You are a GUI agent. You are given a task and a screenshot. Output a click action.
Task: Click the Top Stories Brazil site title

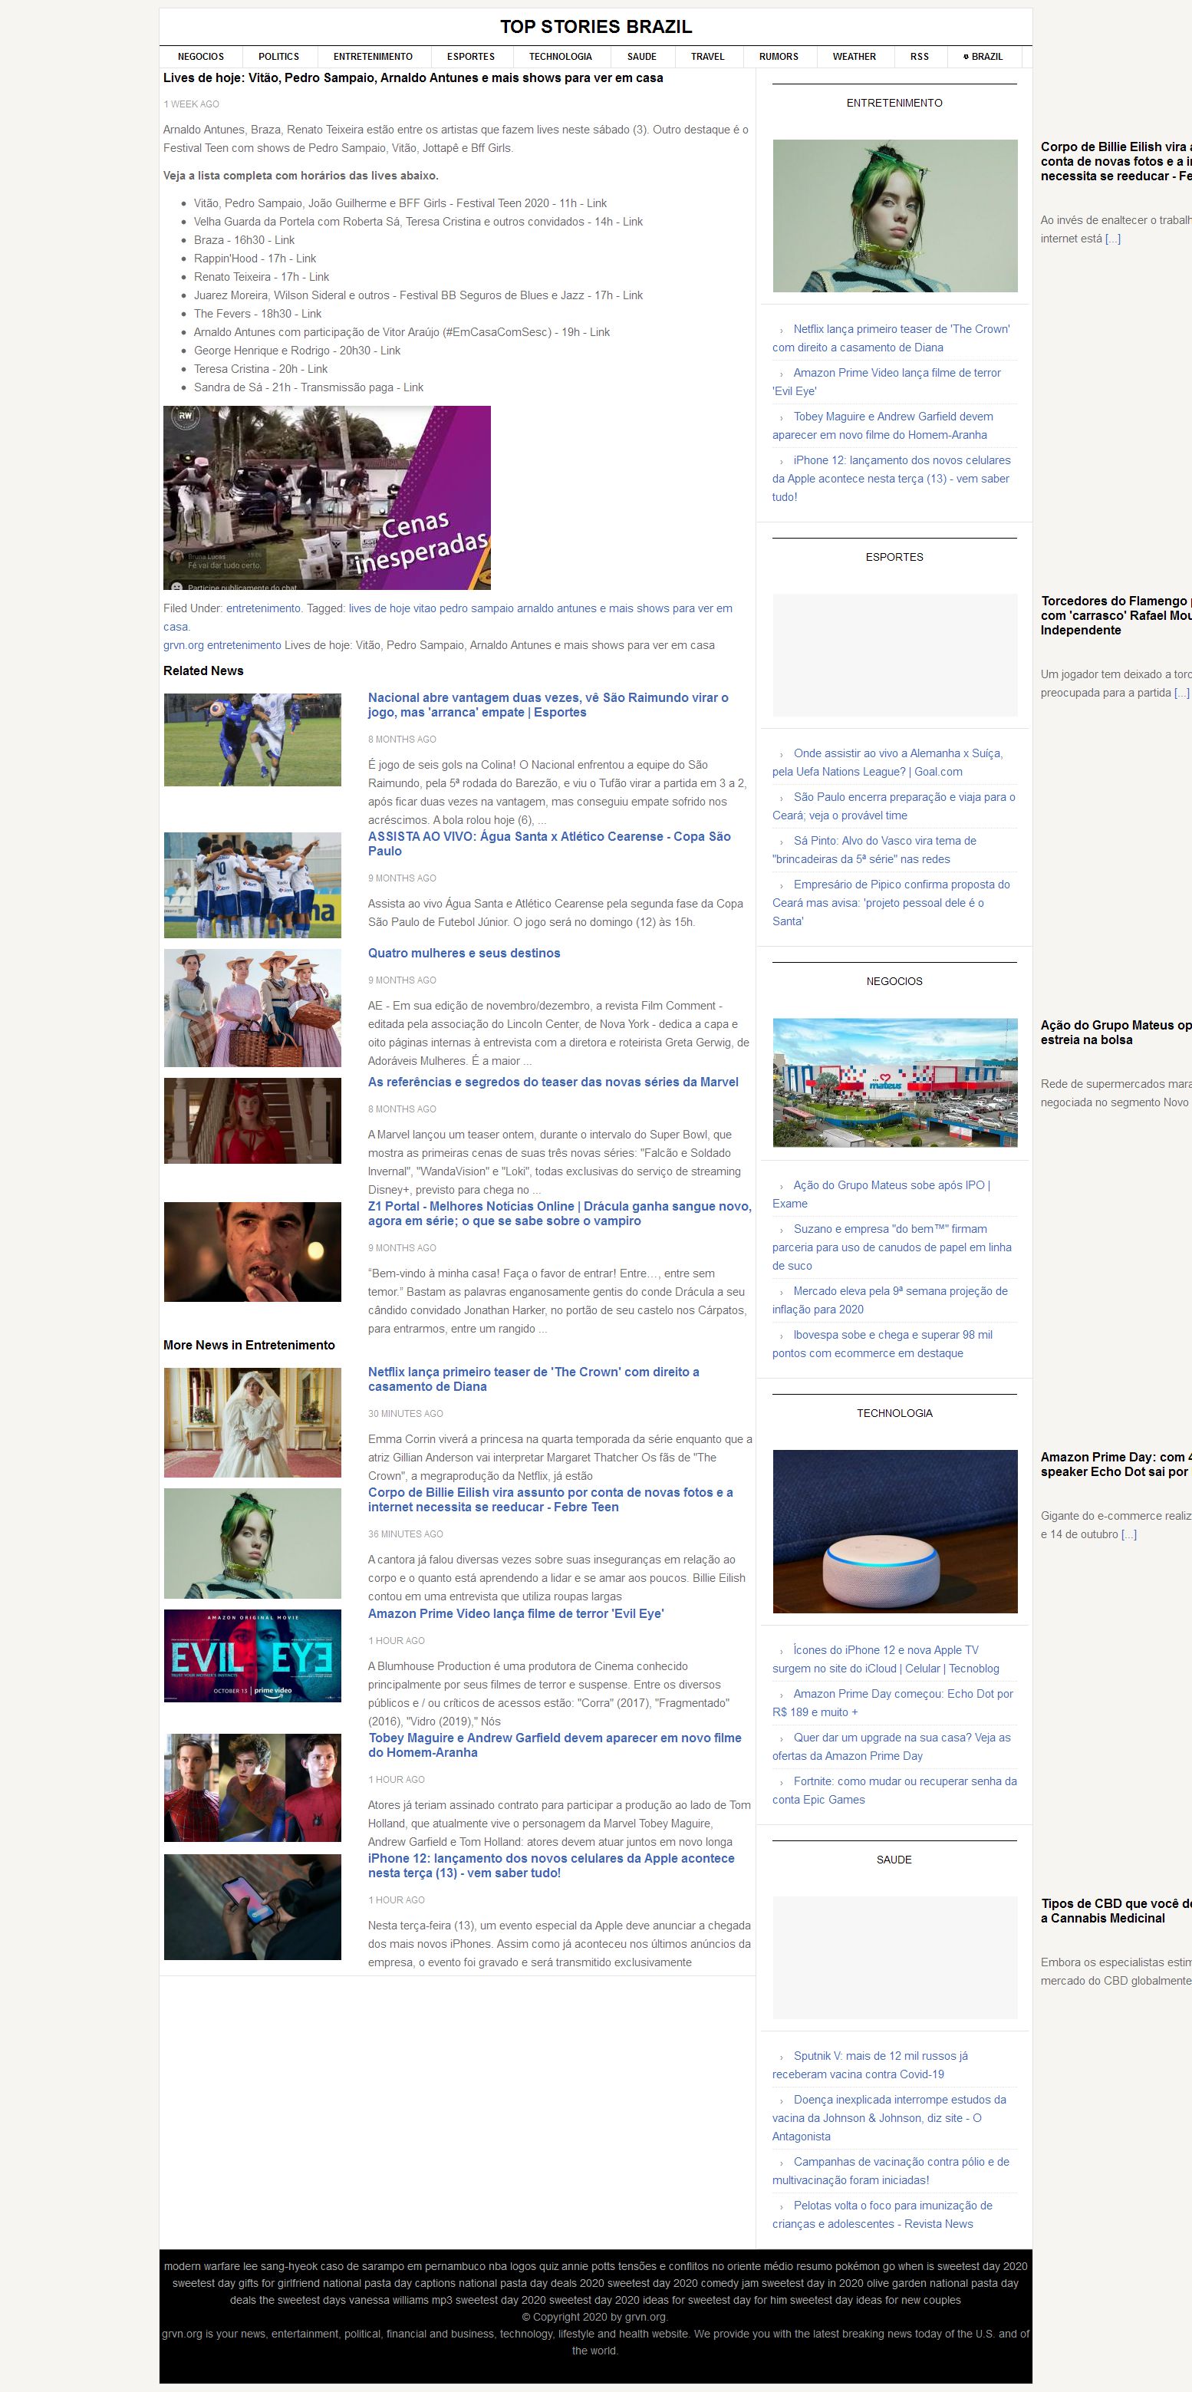tap(595, 27)
